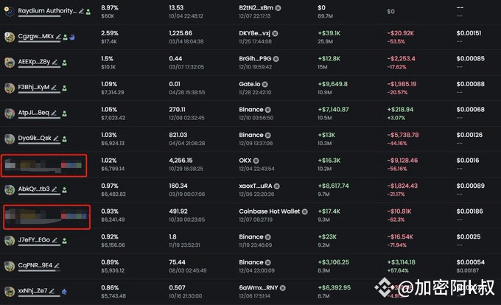Image resolution: width=501 pixels, height=305 pixels.
Task: Click the green follow icon on J7eFY...EGo
Action: coord(65,241)
